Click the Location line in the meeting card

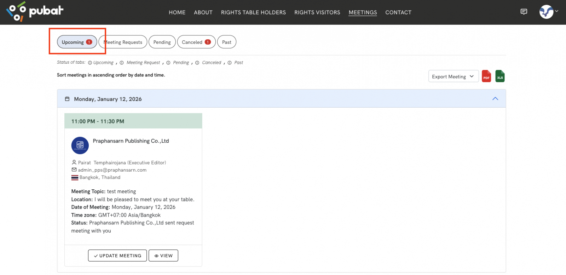click(133, 199)
